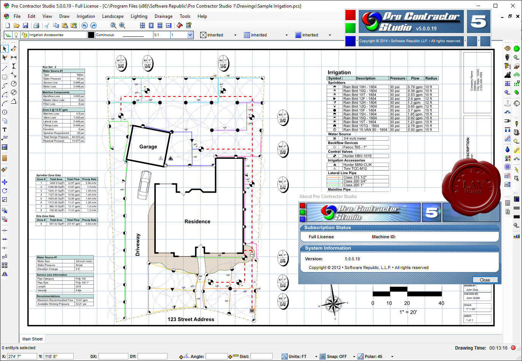Expand the third Inherited color dropdown
Image resolution: width=522 pixels, height=361 pixels.
tap(330, 35)
